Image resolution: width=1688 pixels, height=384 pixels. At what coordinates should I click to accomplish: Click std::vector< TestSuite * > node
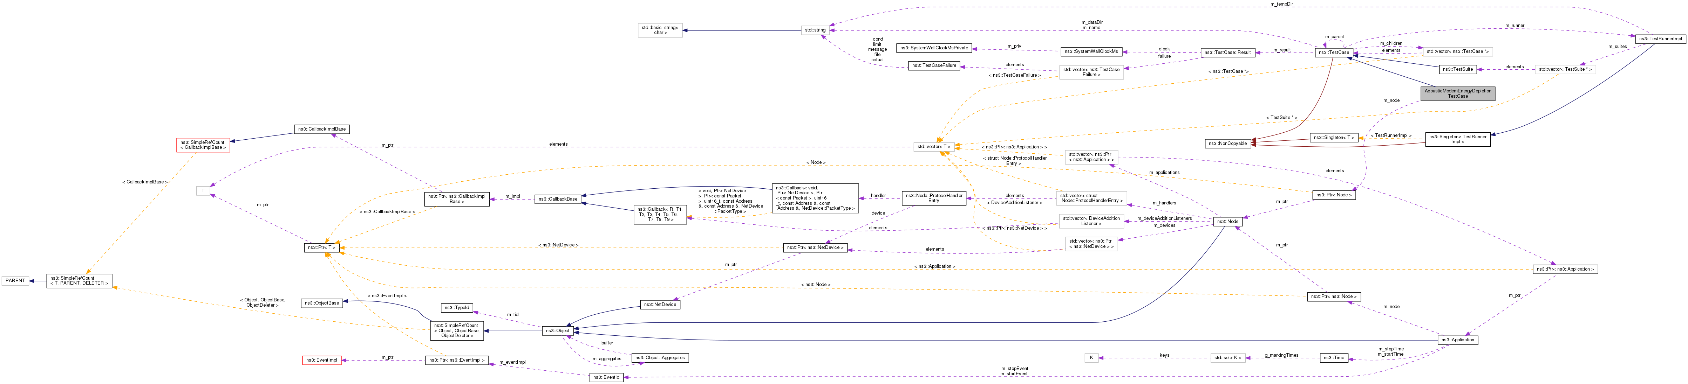click(x=1565, y=69)
